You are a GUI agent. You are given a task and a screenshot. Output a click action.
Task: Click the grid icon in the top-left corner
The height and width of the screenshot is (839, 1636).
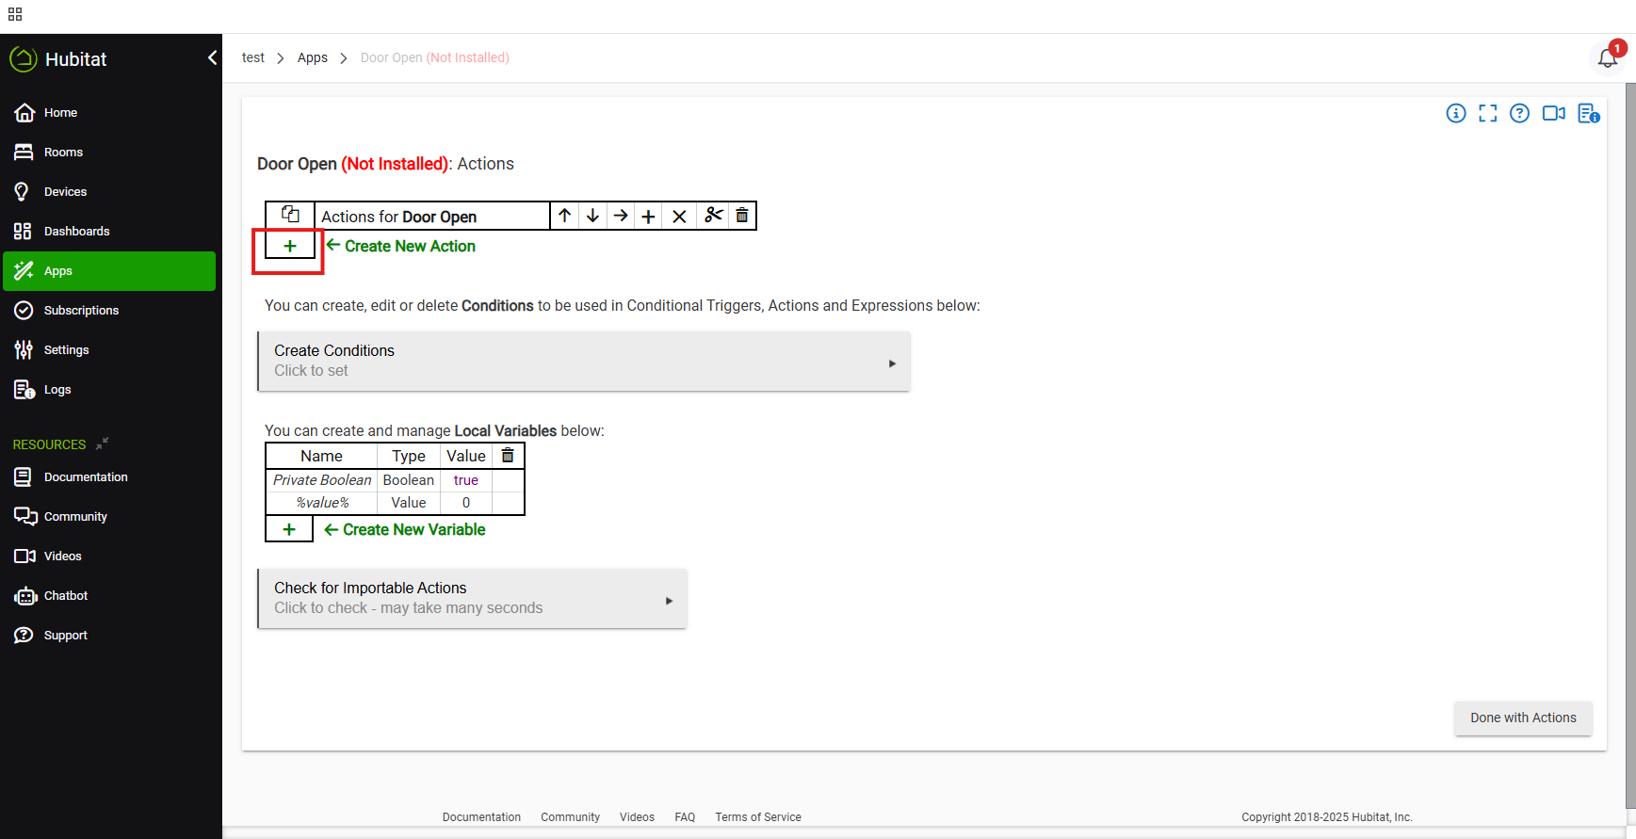click(15, 14)
